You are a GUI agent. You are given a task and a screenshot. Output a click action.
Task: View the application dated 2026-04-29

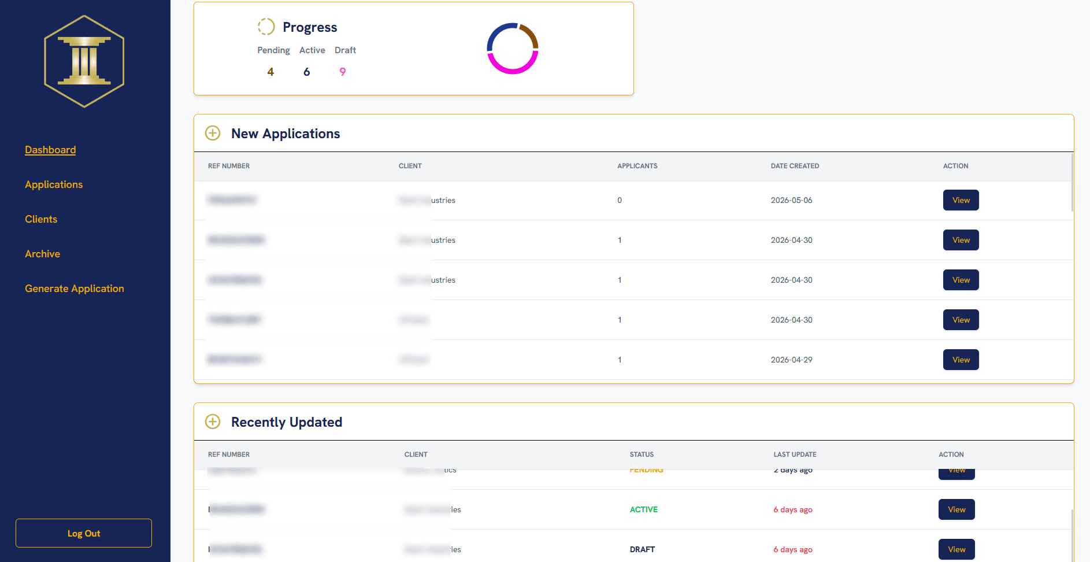[x=961, y=360]
